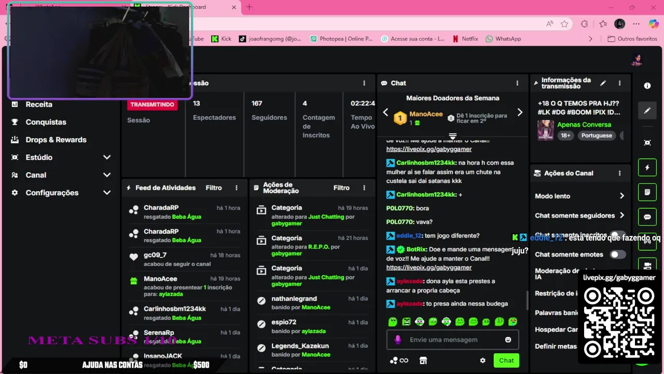Select ManoAcee gifted subscription entry
Image resolution: width=664 pixels, height=374 pixels.
click(184, 286)
